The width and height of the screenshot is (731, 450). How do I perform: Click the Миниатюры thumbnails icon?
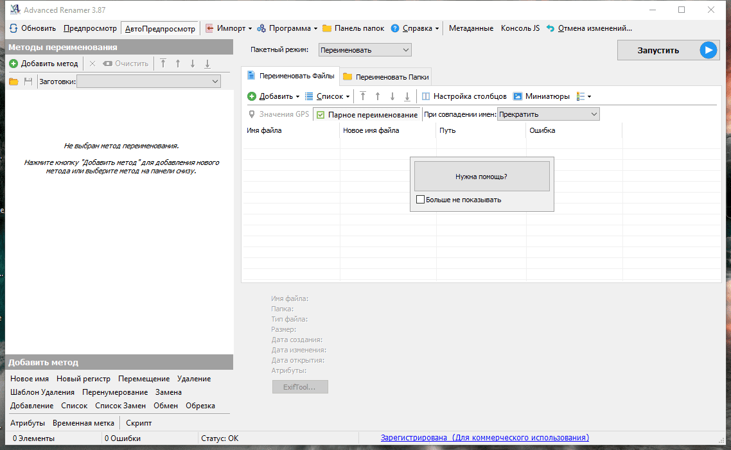518,96
